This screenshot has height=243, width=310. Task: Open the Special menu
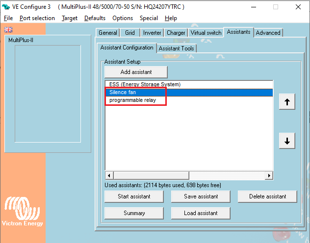[x=149, y=18]
